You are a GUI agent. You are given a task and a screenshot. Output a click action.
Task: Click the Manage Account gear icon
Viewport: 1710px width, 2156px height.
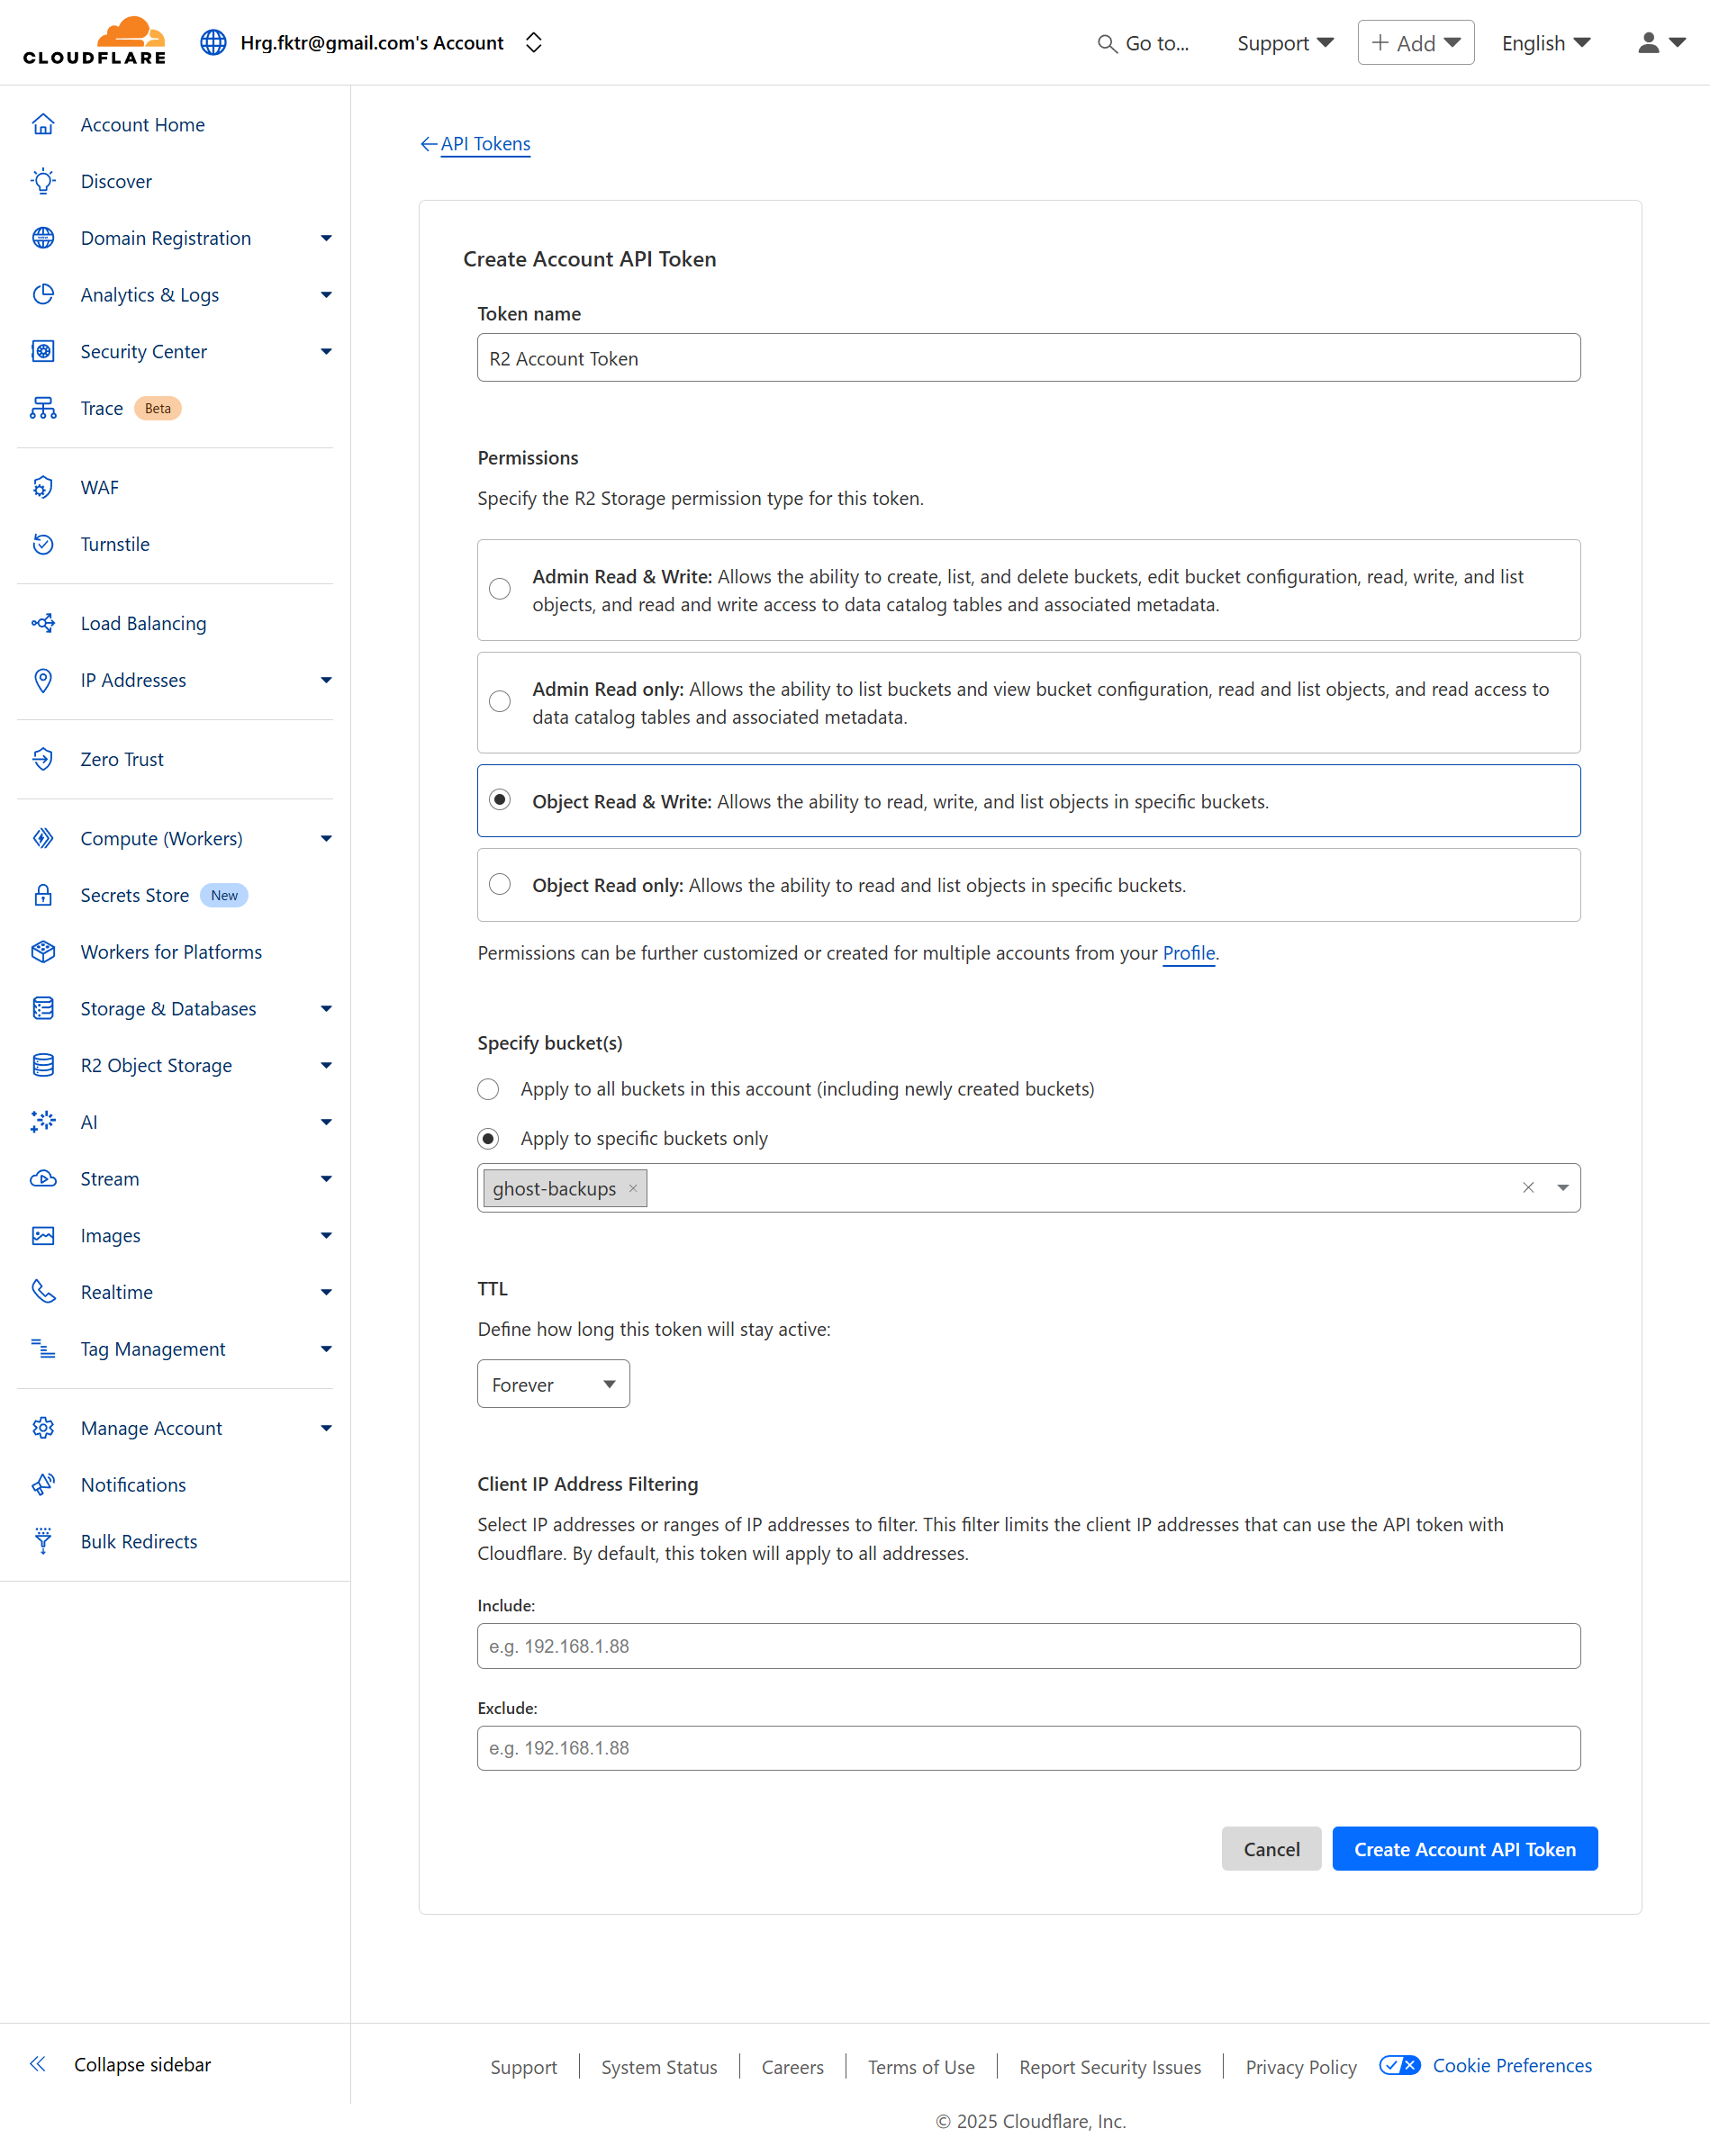[43, 1428]
